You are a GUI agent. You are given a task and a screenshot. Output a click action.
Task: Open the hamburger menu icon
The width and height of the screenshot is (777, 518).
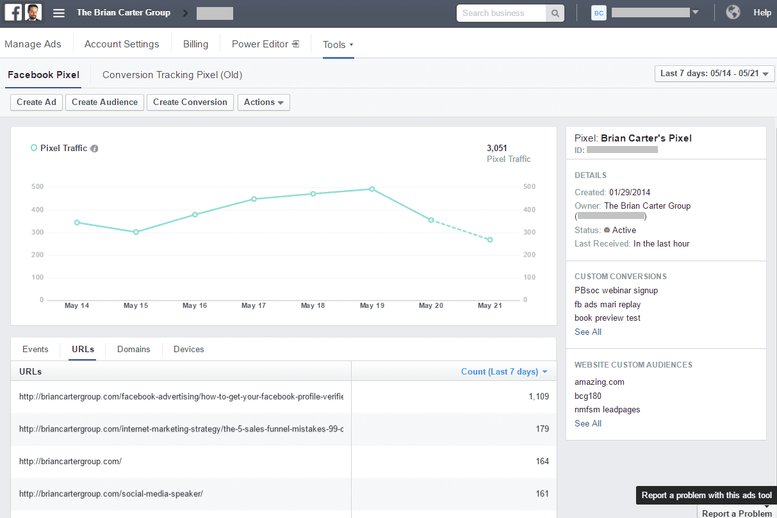click(59, 13)
